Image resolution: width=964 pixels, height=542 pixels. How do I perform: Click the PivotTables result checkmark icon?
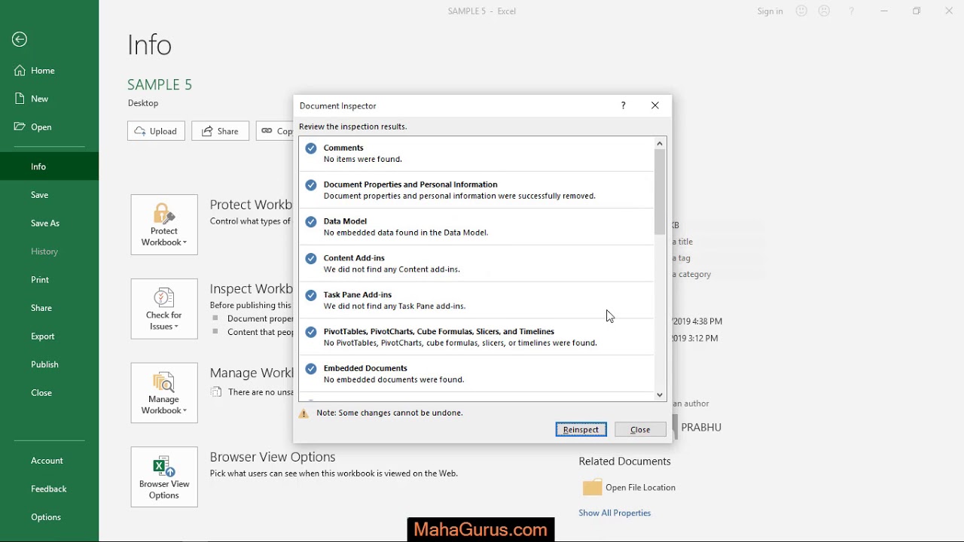coord(311,333)
